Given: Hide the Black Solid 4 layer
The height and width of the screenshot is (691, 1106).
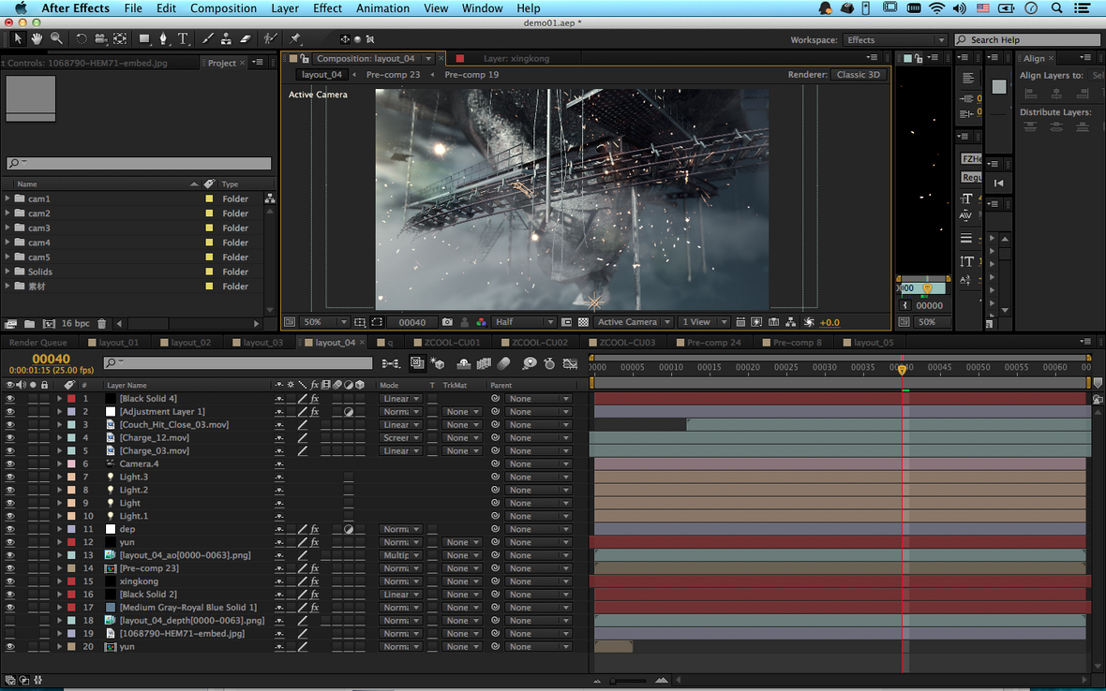Looking at the screenshot, I should point(10,399).
